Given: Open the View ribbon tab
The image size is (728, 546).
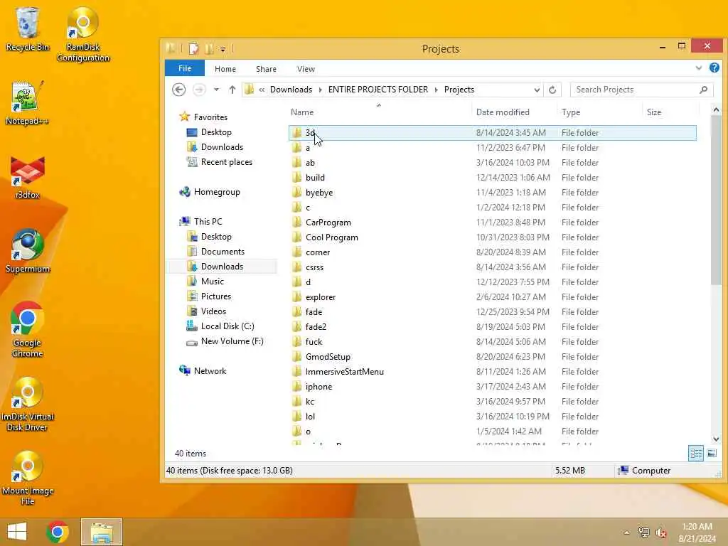Looking at the screenshot, I should click(306, 69).
